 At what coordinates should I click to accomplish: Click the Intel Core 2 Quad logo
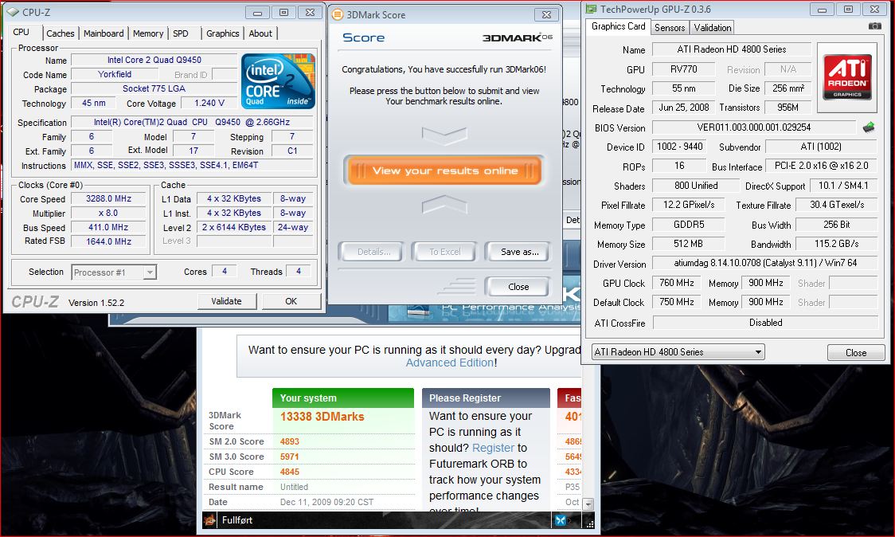tap(278, 80)
